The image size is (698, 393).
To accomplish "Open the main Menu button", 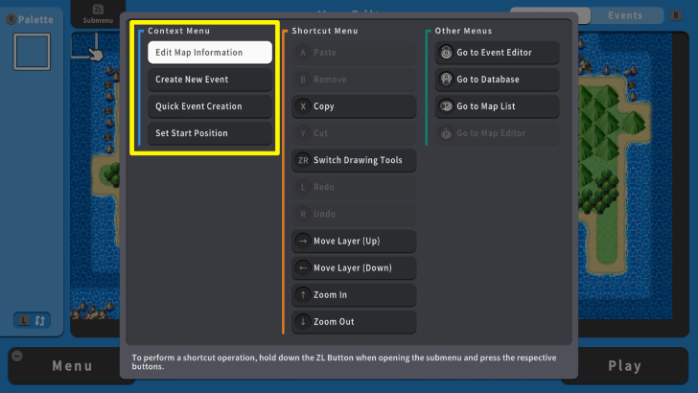I will point(72,366).
